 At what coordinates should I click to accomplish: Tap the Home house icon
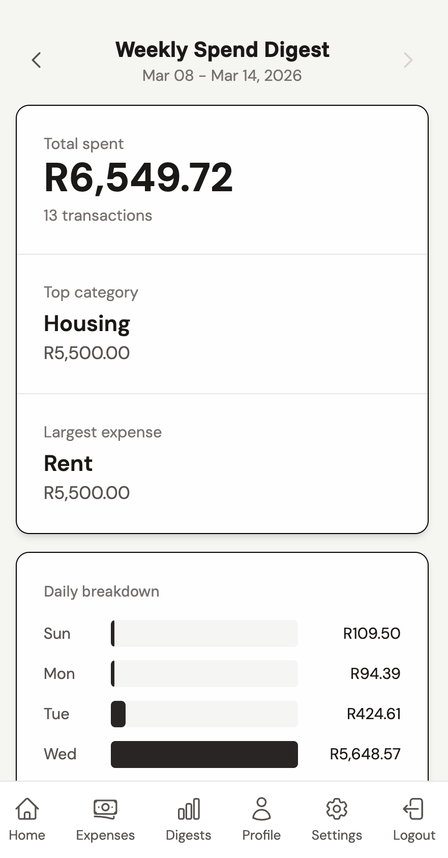[x=27, y=809]
